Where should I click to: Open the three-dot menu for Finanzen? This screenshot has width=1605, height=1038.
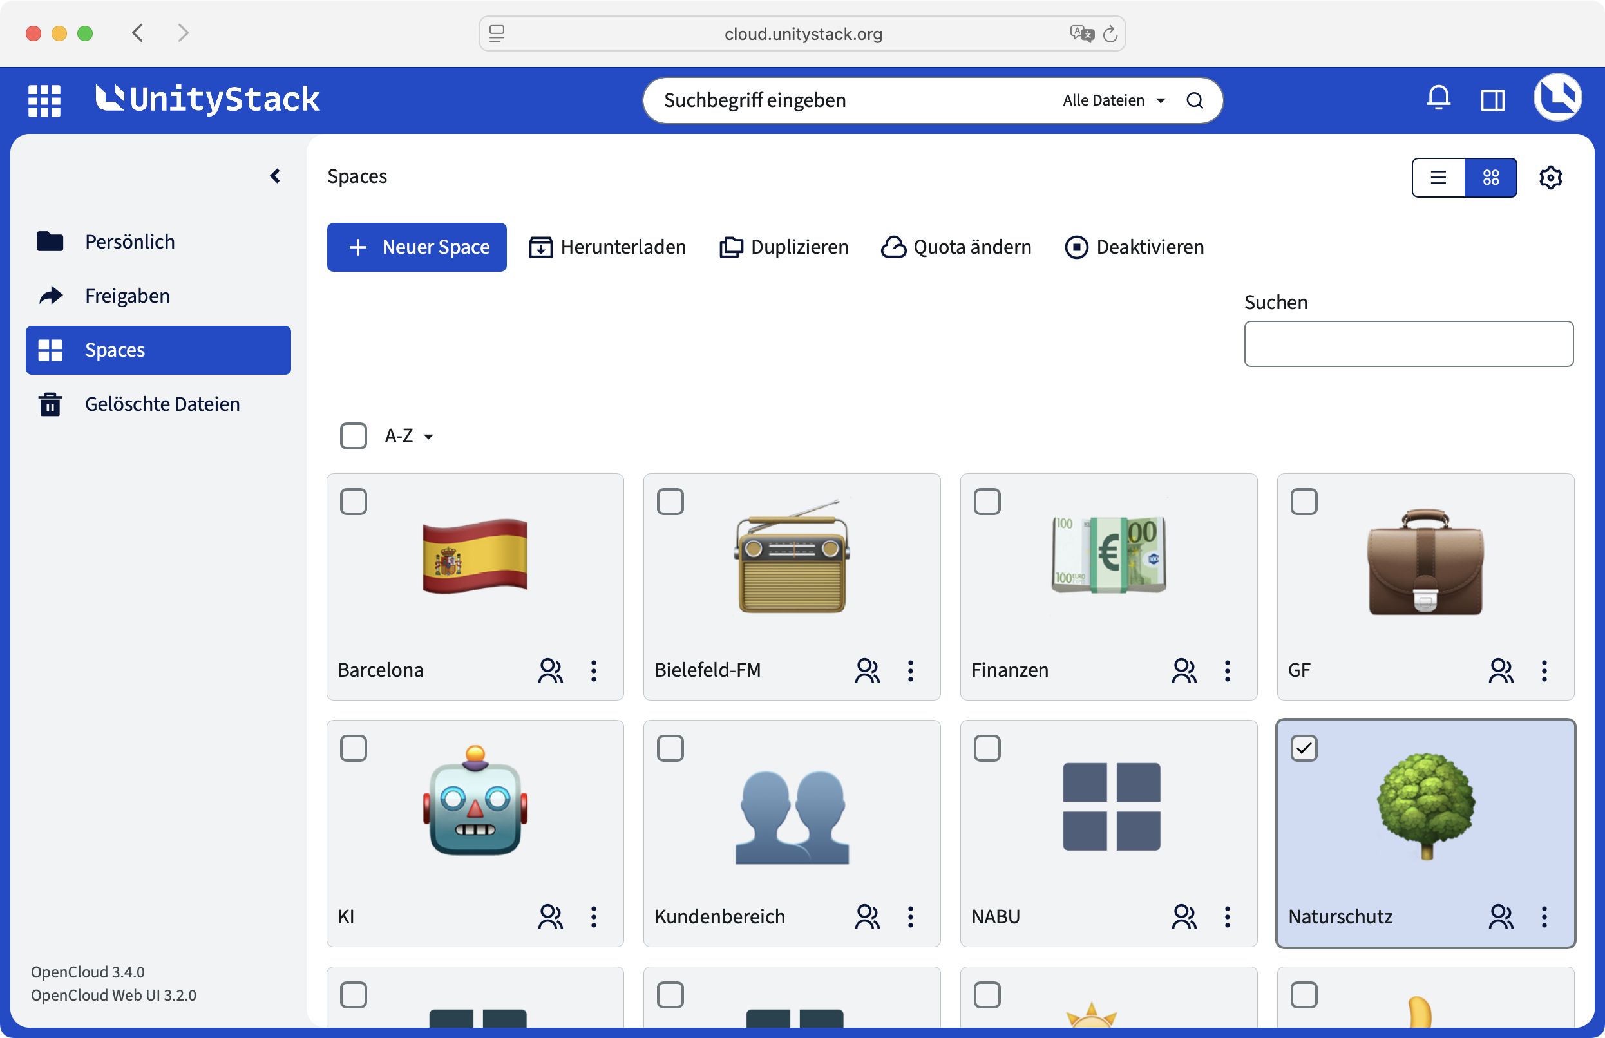pos(1227,670)
